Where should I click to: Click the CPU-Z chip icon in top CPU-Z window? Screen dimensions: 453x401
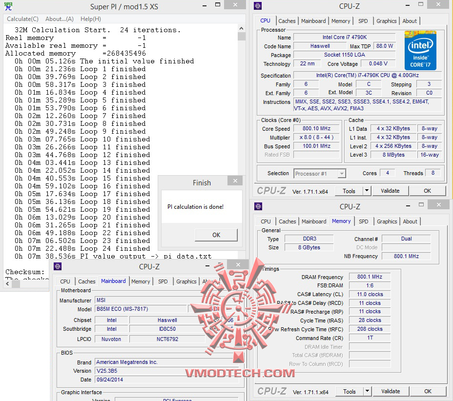(x=258, y=6)
